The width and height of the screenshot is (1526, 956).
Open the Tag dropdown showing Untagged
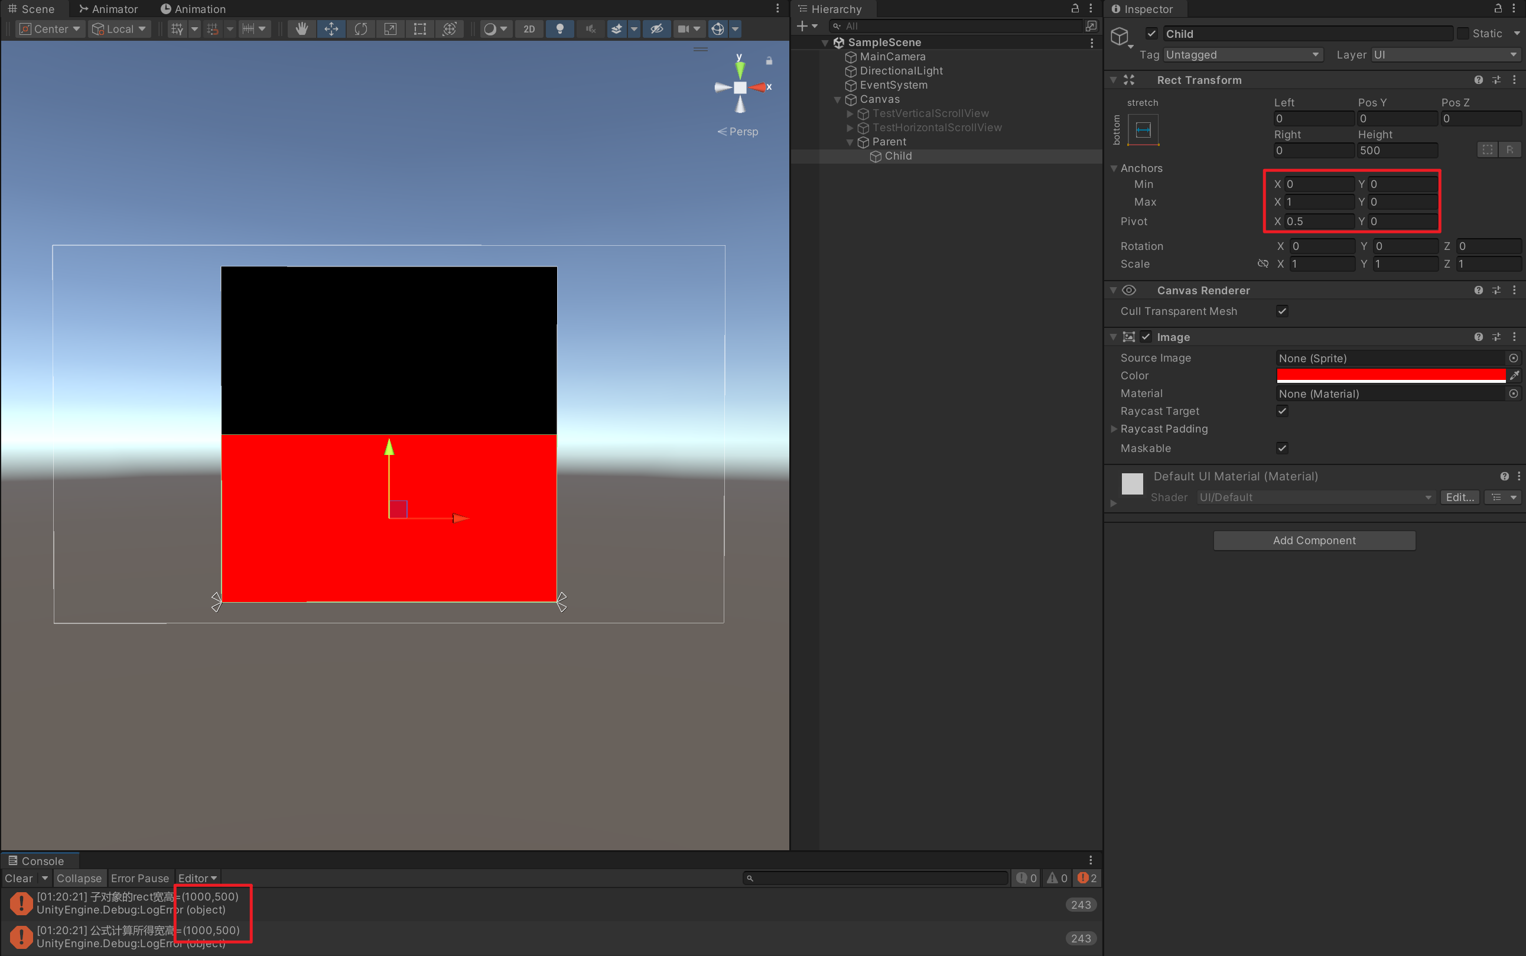(1241, 55)
